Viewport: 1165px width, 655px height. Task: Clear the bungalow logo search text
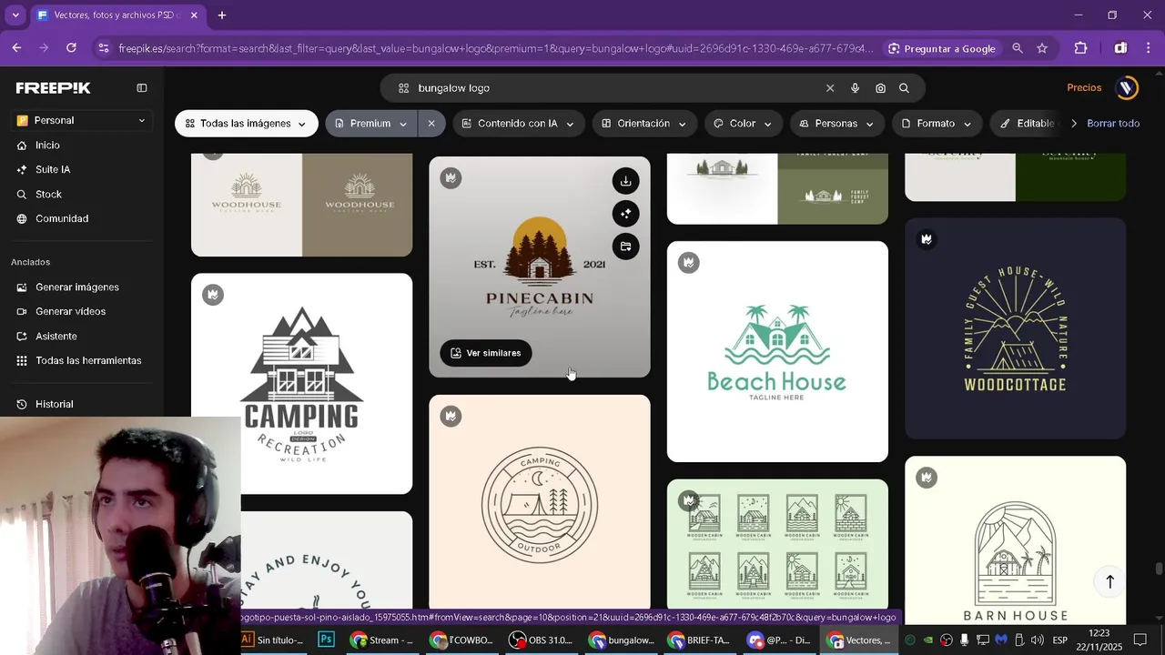pyautogui.click(x=829, y=88)
